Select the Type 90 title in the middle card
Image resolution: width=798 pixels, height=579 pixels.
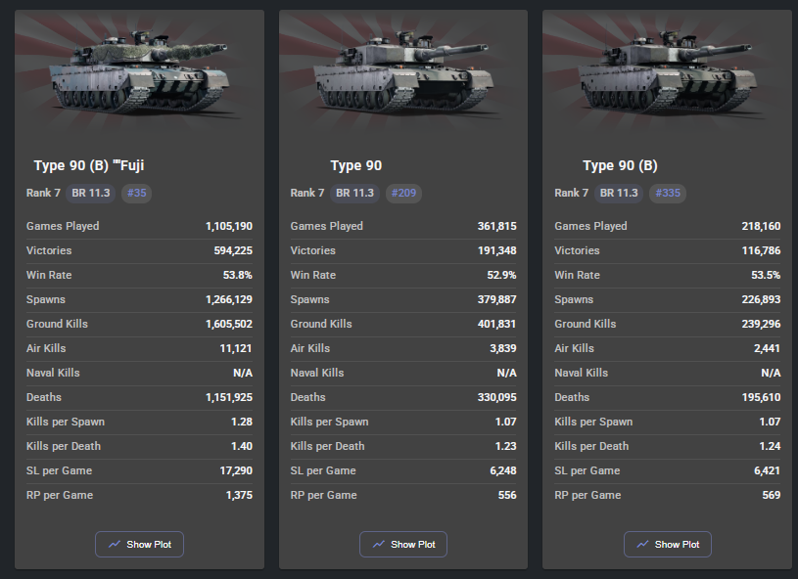[x=355, y=165]
